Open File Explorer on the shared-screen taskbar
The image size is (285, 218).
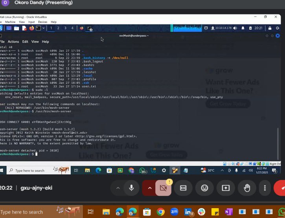click(87, 170)
